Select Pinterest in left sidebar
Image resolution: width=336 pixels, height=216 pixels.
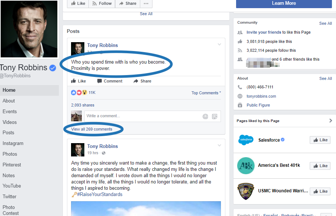click(x=12, y=165)
